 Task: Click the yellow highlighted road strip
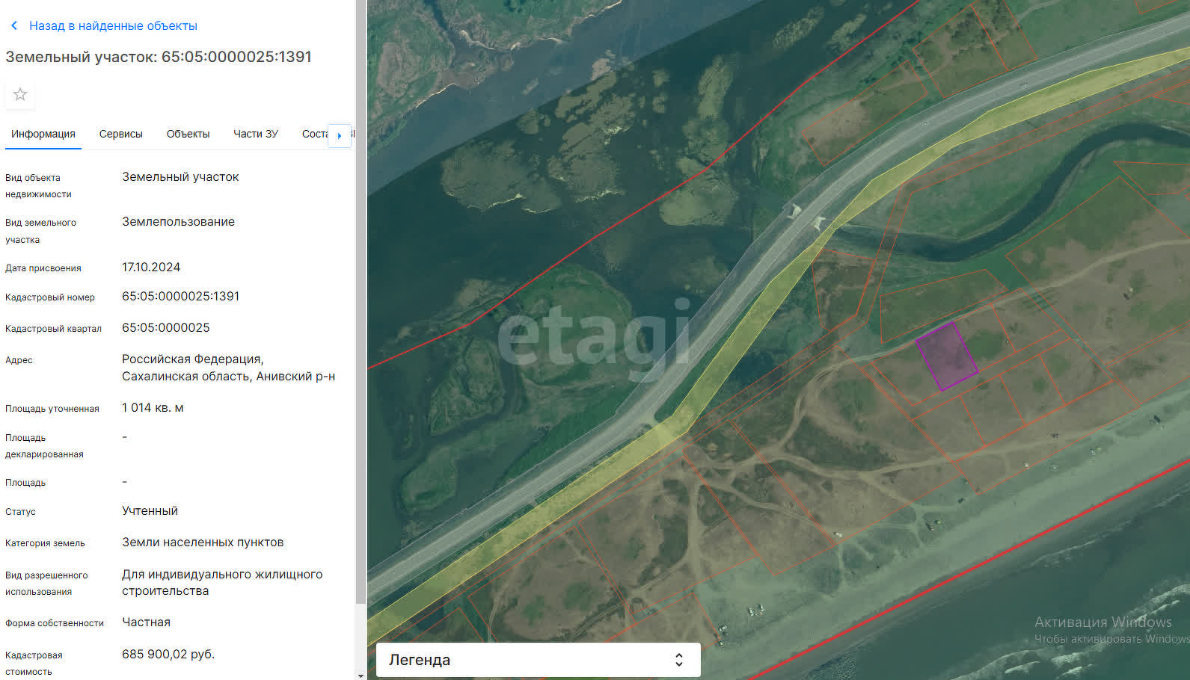pyautogui.click(x=748, y=336)
